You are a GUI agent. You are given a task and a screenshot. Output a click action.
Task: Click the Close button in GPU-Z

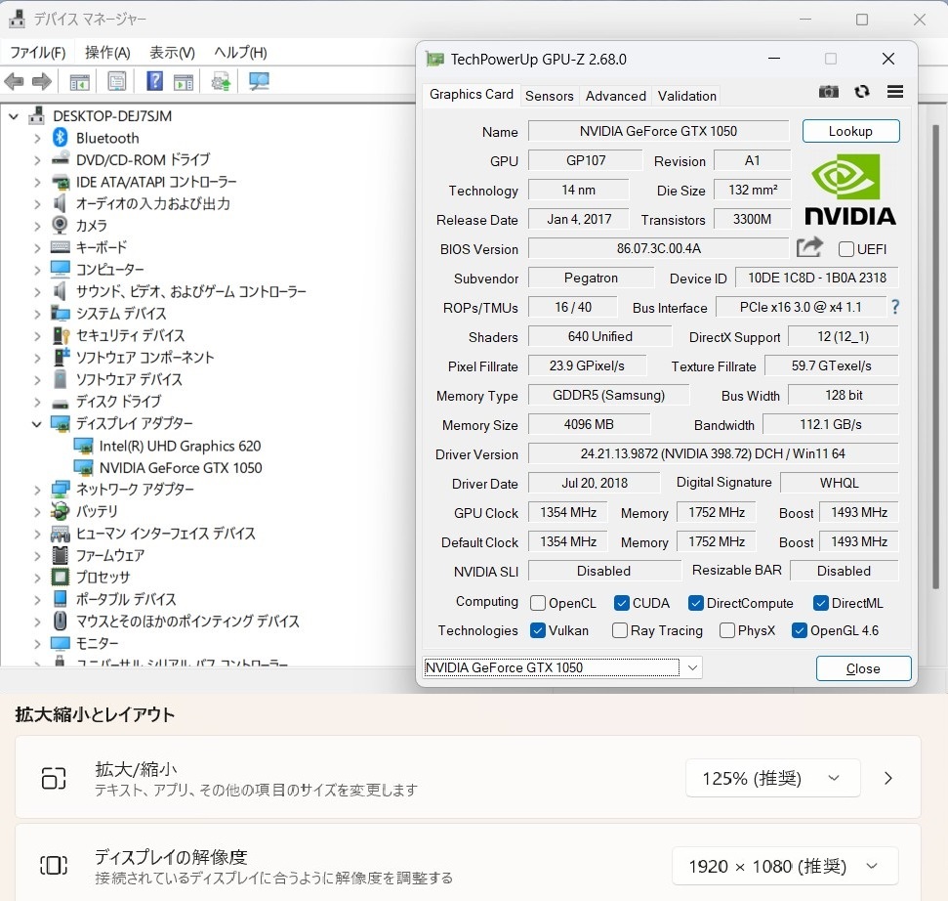863,668
